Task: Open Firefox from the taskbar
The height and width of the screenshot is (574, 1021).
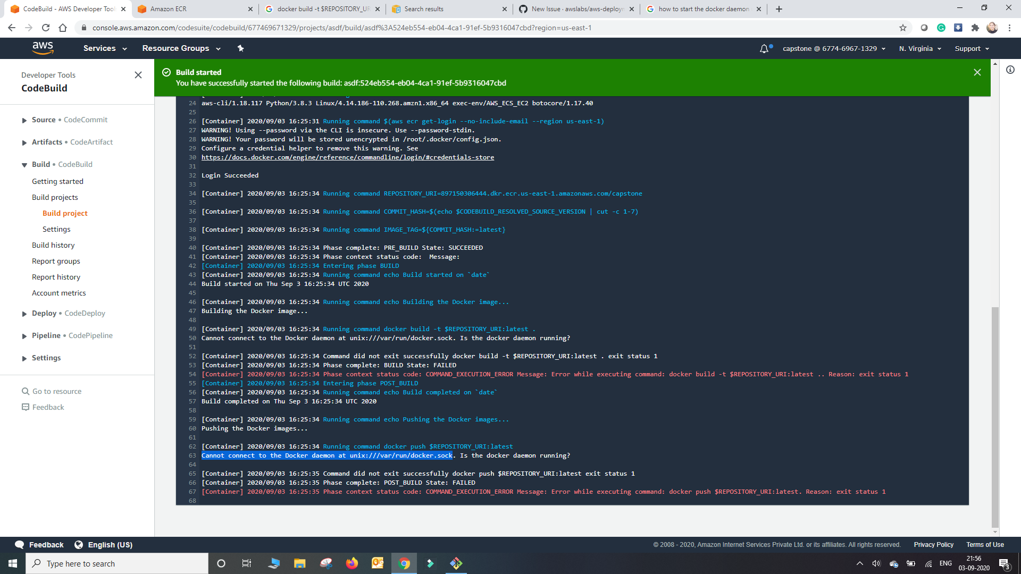Action: [x=352, y=563]
